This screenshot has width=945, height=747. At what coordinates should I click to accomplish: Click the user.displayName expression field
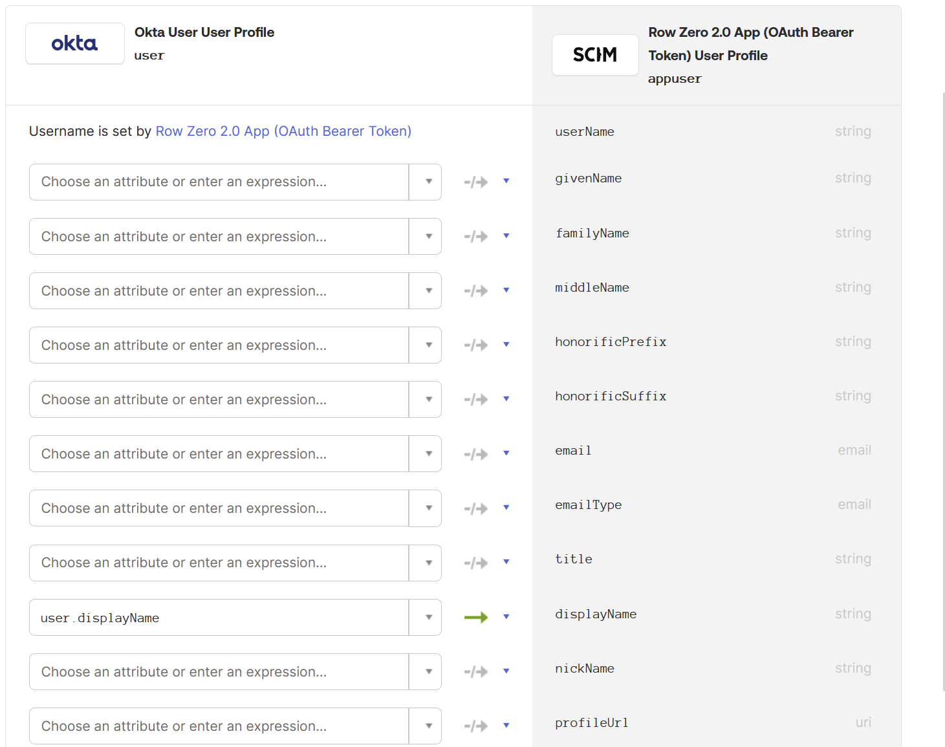coord(219,617)
